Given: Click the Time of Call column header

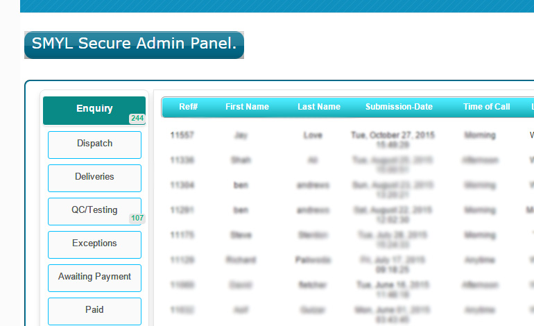Looking at the screenshot, I should [487, 107].
